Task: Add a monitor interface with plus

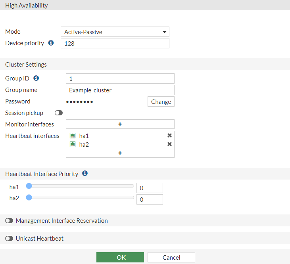Action: tap(120, 124)
